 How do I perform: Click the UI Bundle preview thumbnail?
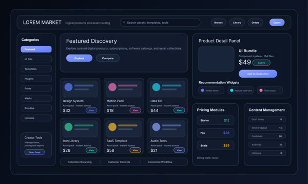click(216, 59)
